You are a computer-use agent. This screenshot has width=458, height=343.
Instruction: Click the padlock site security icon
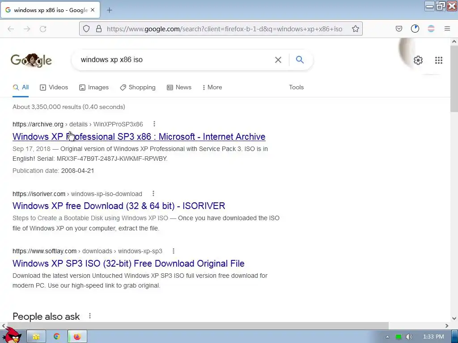coord(99,29)
